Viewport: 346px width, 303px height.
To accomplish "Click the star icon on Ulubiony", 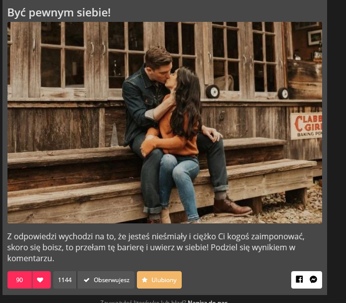I will coord(144,280).
